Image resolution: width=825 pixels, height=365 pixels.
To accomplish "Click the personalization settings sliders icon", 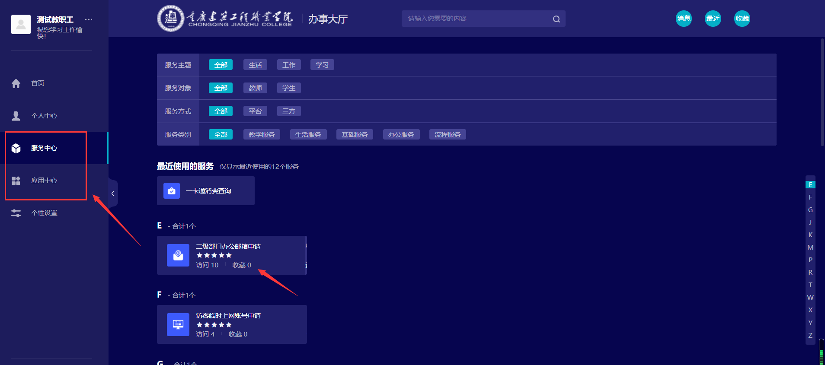I will click(16, 213).
